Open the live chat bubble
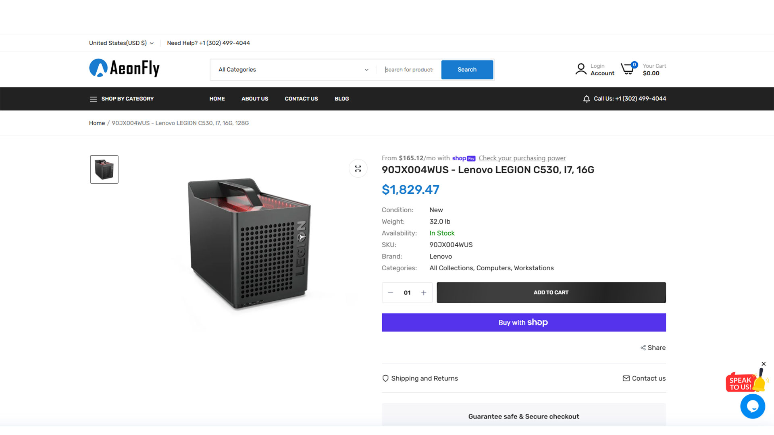Image resolution: width=774 pixels, height=435 pixels. point(752,406)
